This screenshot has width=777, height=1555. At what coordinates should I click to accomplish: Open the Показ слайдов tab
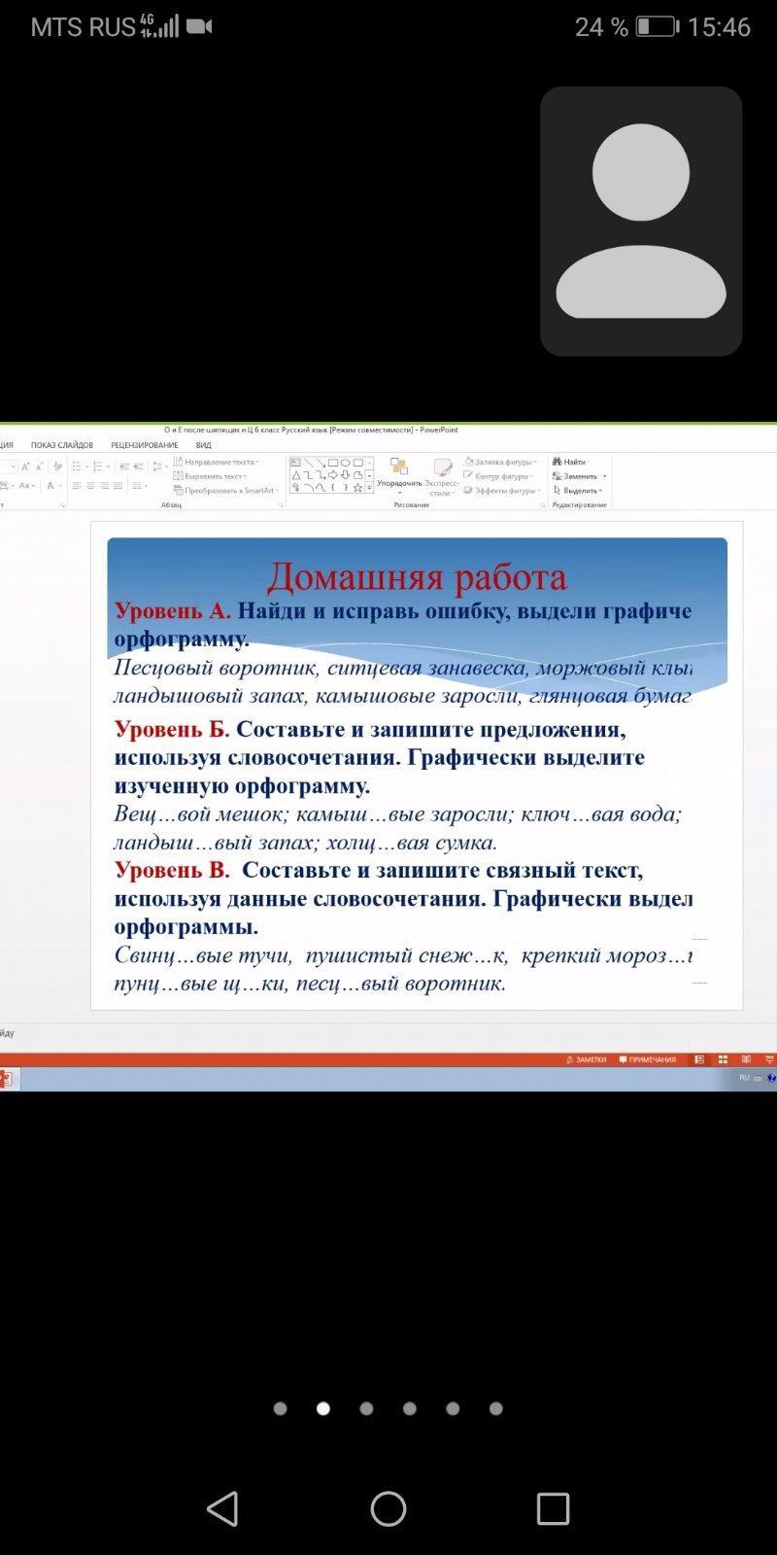pos(62,445)
